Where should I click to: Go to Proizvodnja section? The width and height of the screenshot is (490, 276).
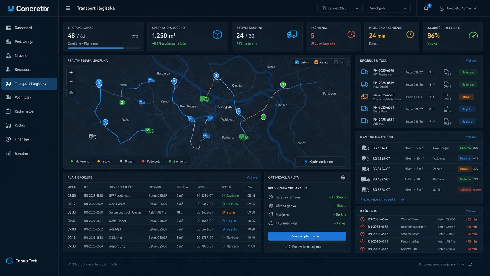(x=29, y=42)
